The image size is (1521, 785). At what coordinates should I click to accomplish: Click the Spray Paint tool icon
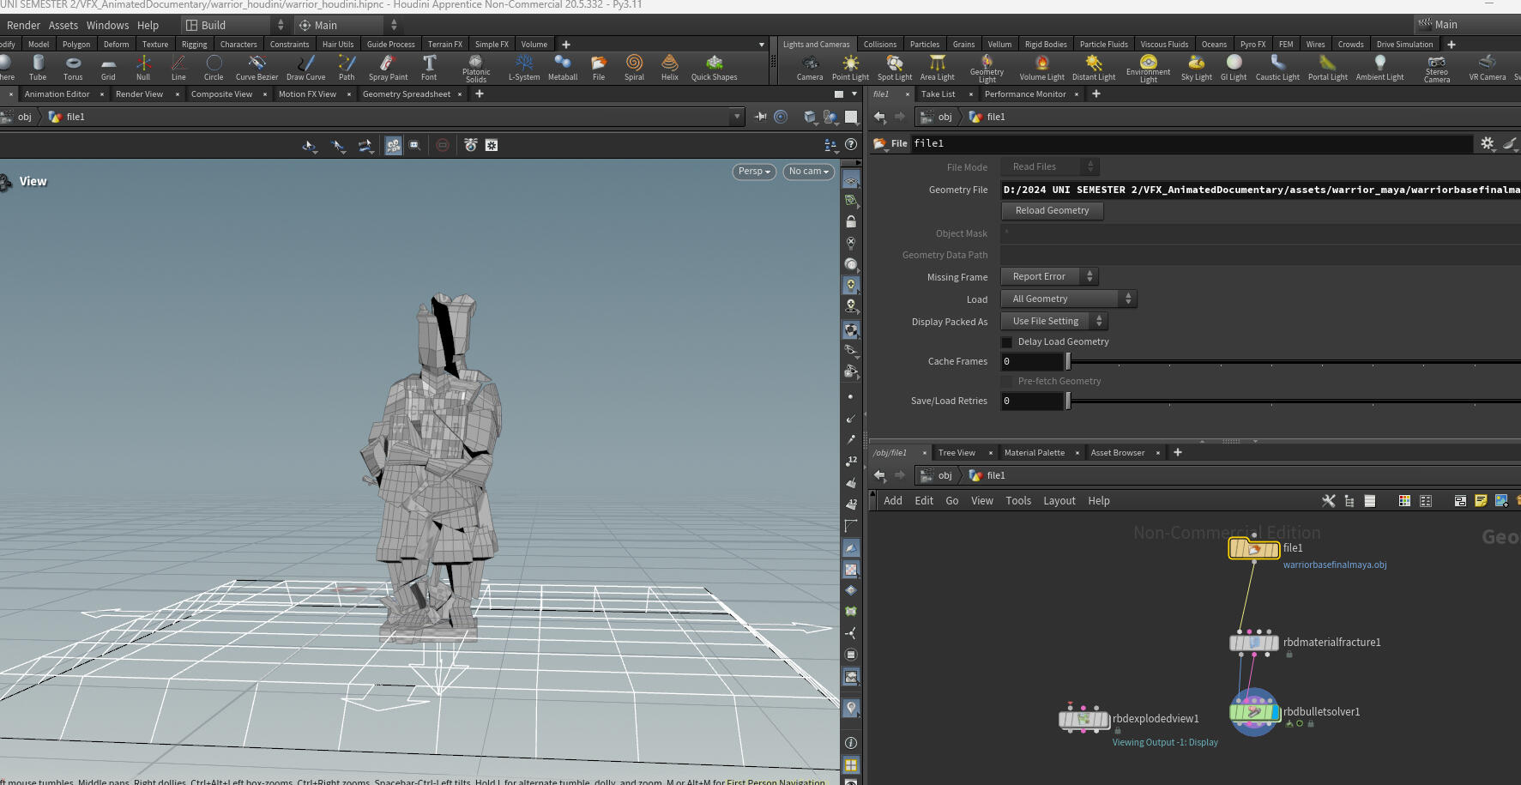(x=388, y=64)
